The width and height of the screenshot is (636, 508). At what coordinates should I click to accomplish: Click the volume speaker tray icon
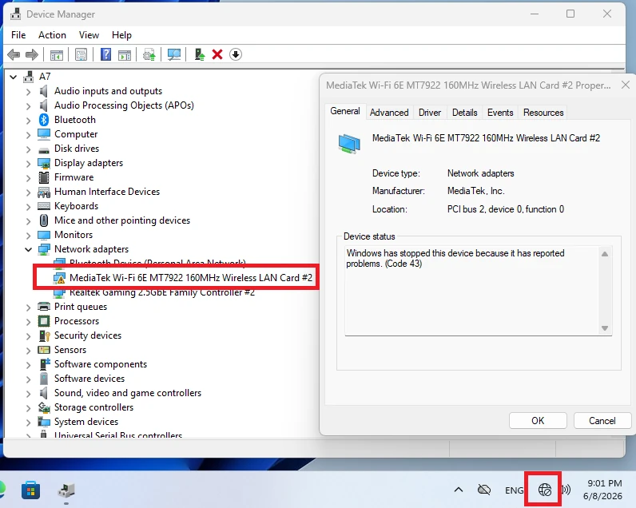tap(566, 490)
